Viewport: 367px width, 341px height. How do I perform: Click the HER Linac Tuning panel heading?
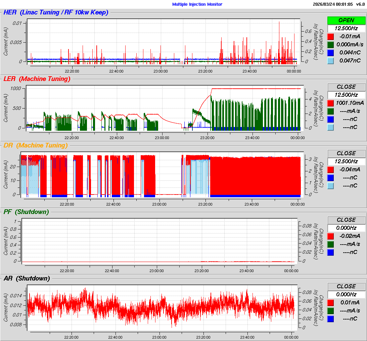56,13
